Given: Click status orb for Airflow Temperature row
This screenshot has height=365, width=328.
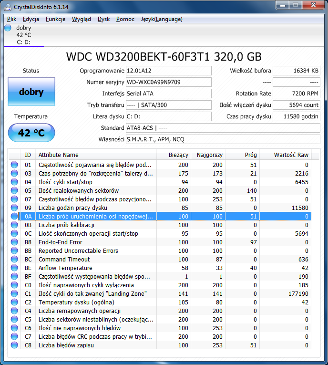Looking at the screenshot, I should coord(14,268).
